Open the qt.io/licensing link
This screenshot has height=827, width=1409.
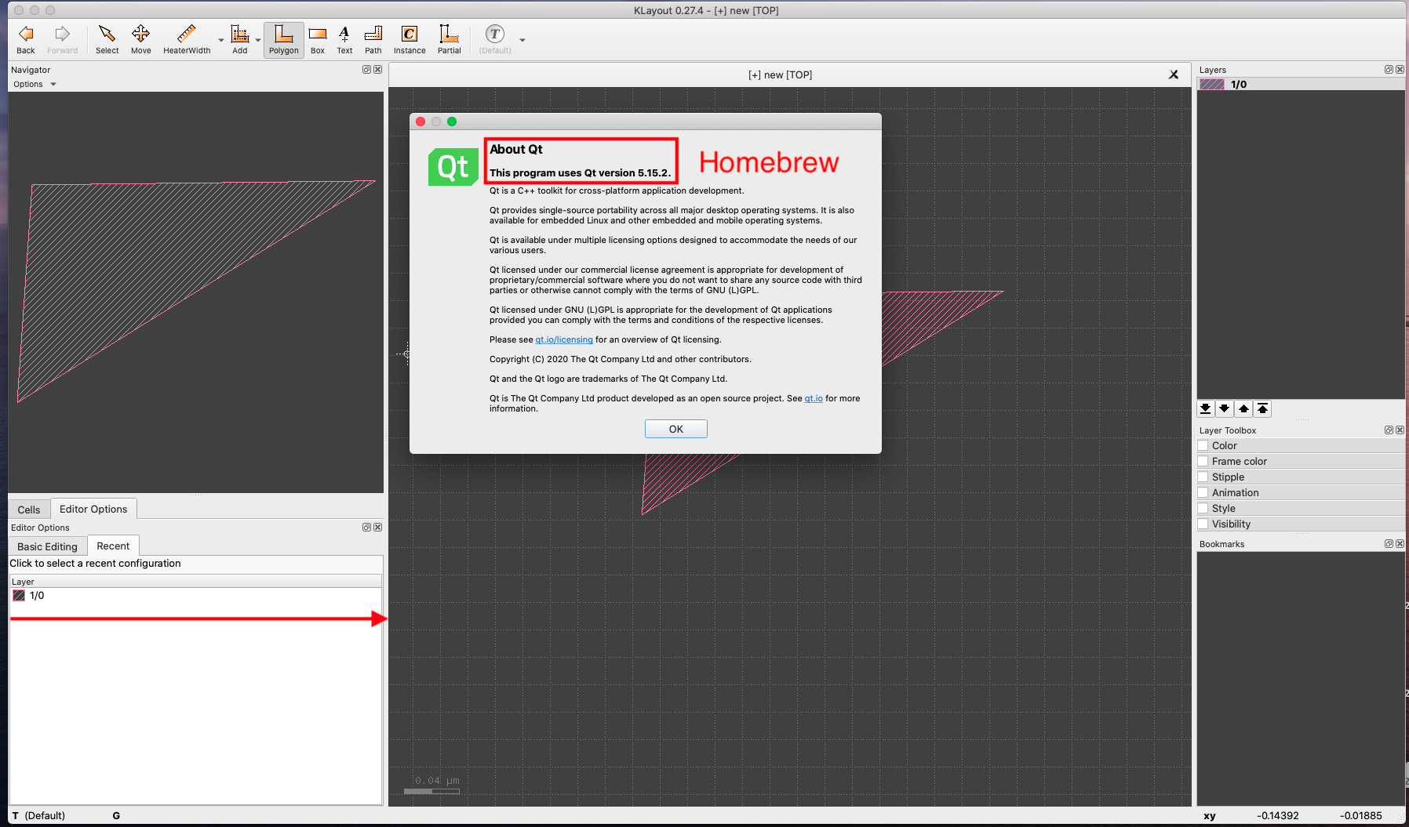click(563, 339)
